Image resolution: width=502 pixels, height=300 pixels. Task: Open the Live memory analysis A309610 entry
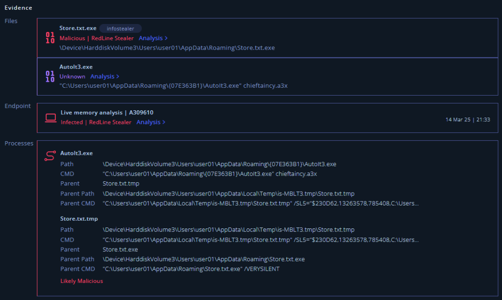[x=107, y=113]
